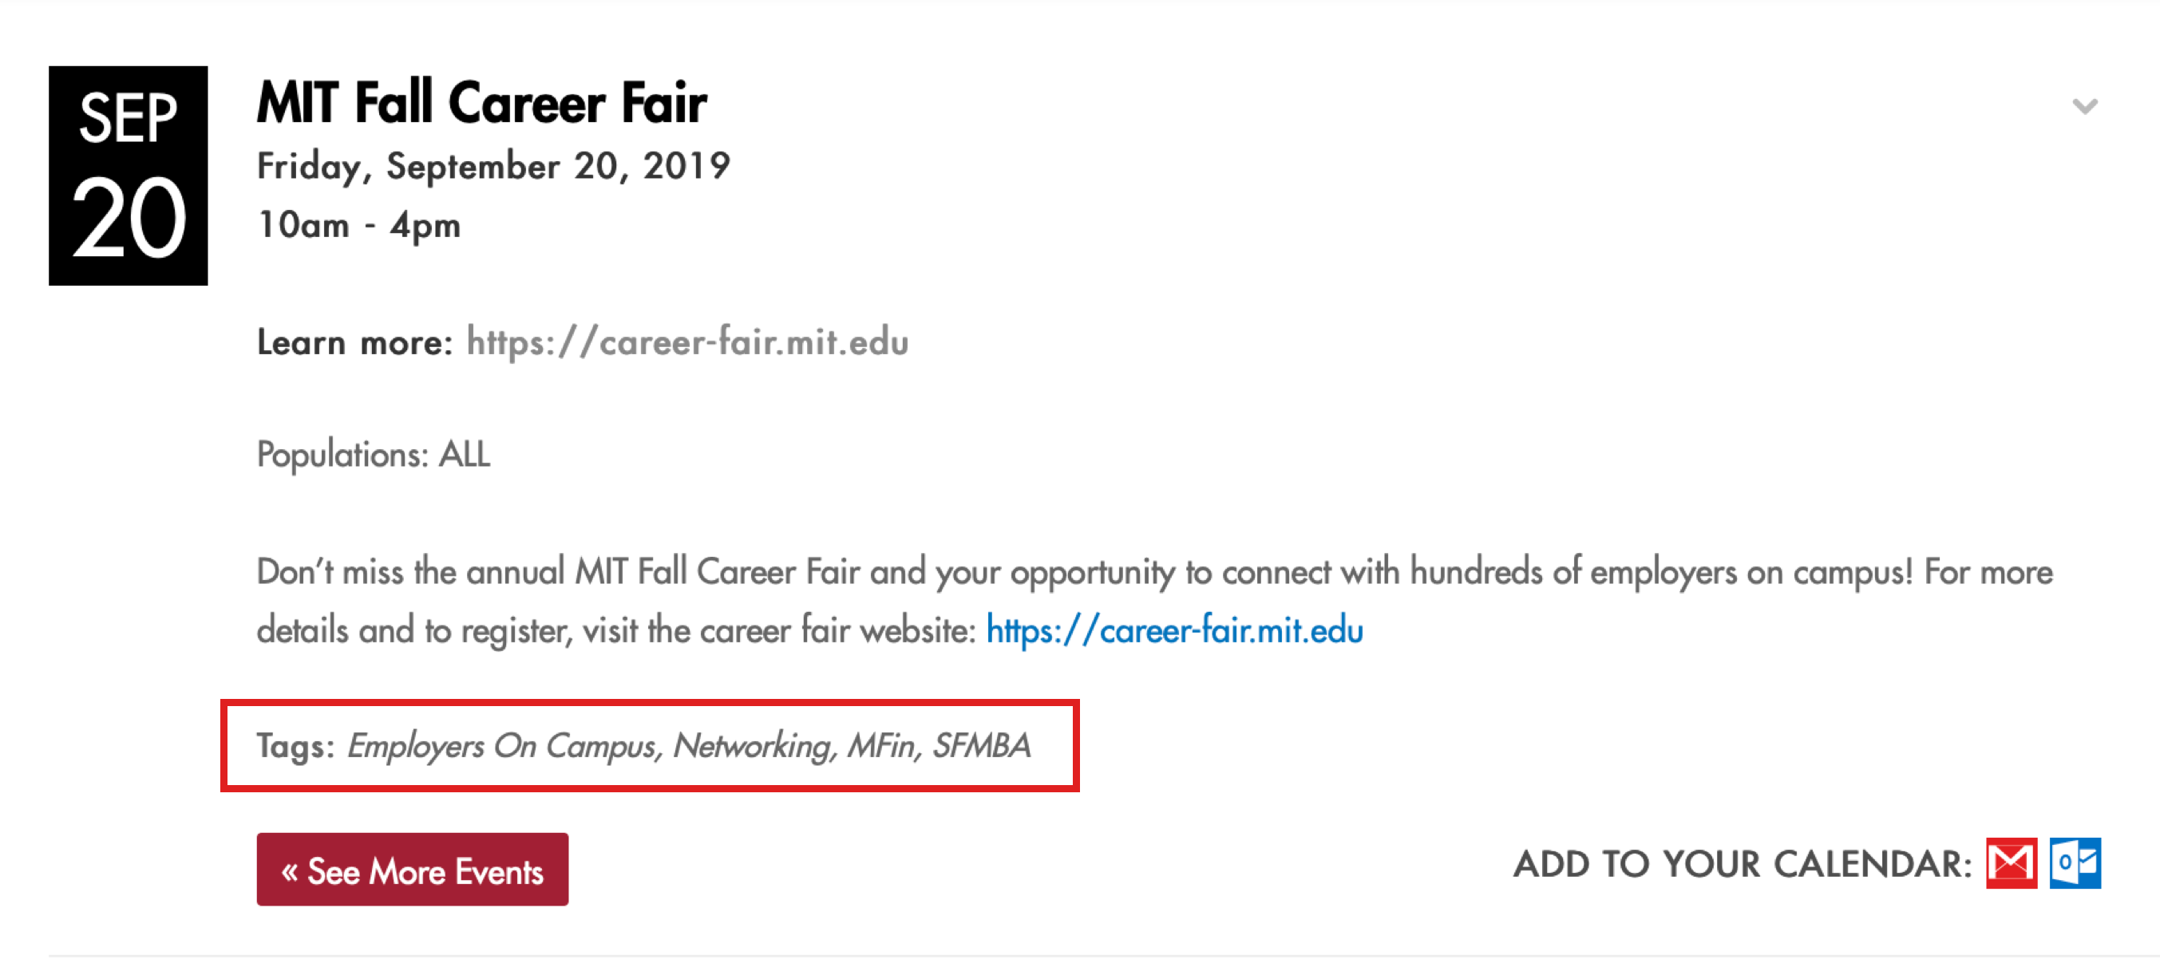Viewport: 2160px width, 967px height.
Task: Select the Employers On Campus tag
Action: pyautogui.click(x=500, y=746)
